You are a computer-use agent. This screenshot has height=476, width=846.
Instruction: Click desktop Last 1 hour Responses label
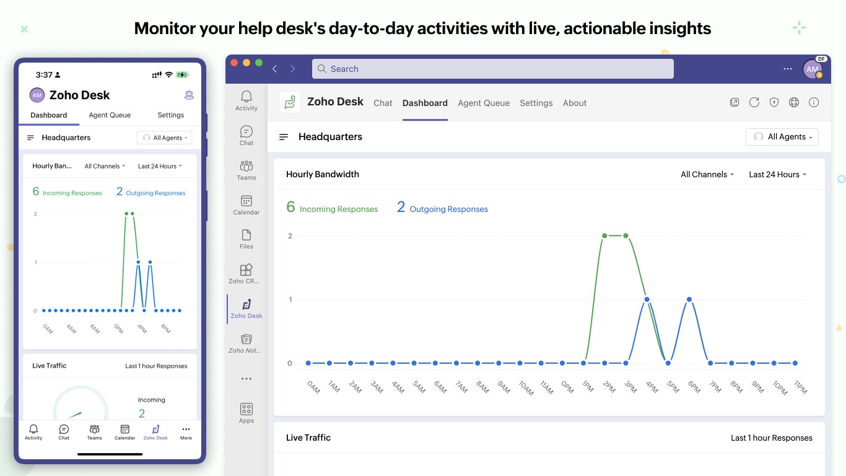tap(772, 438)
